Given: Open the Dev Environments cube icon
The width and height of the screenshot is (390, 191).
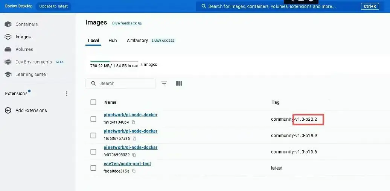Looking at the screenshot, I should click(x=8, y=62).
